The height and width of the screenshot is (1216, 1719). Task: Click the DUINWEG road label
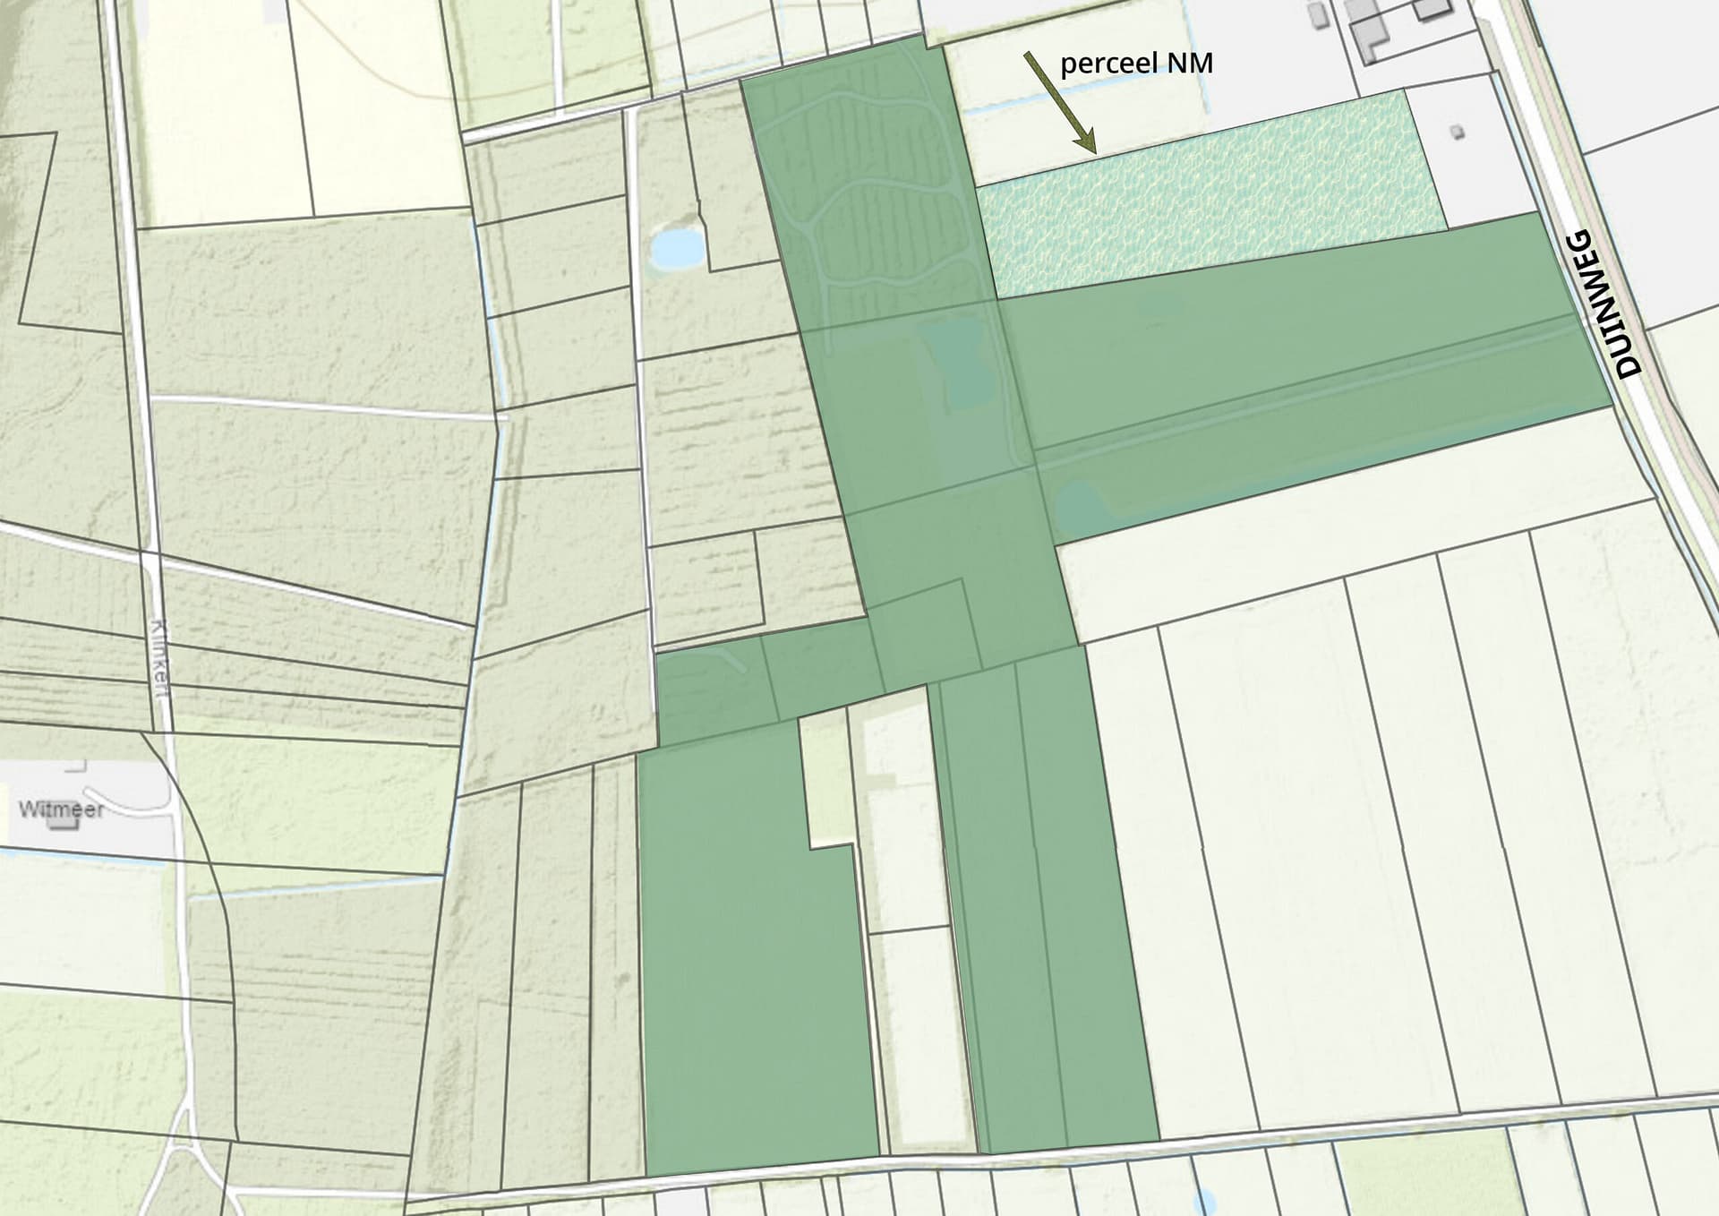(1602, 303)
